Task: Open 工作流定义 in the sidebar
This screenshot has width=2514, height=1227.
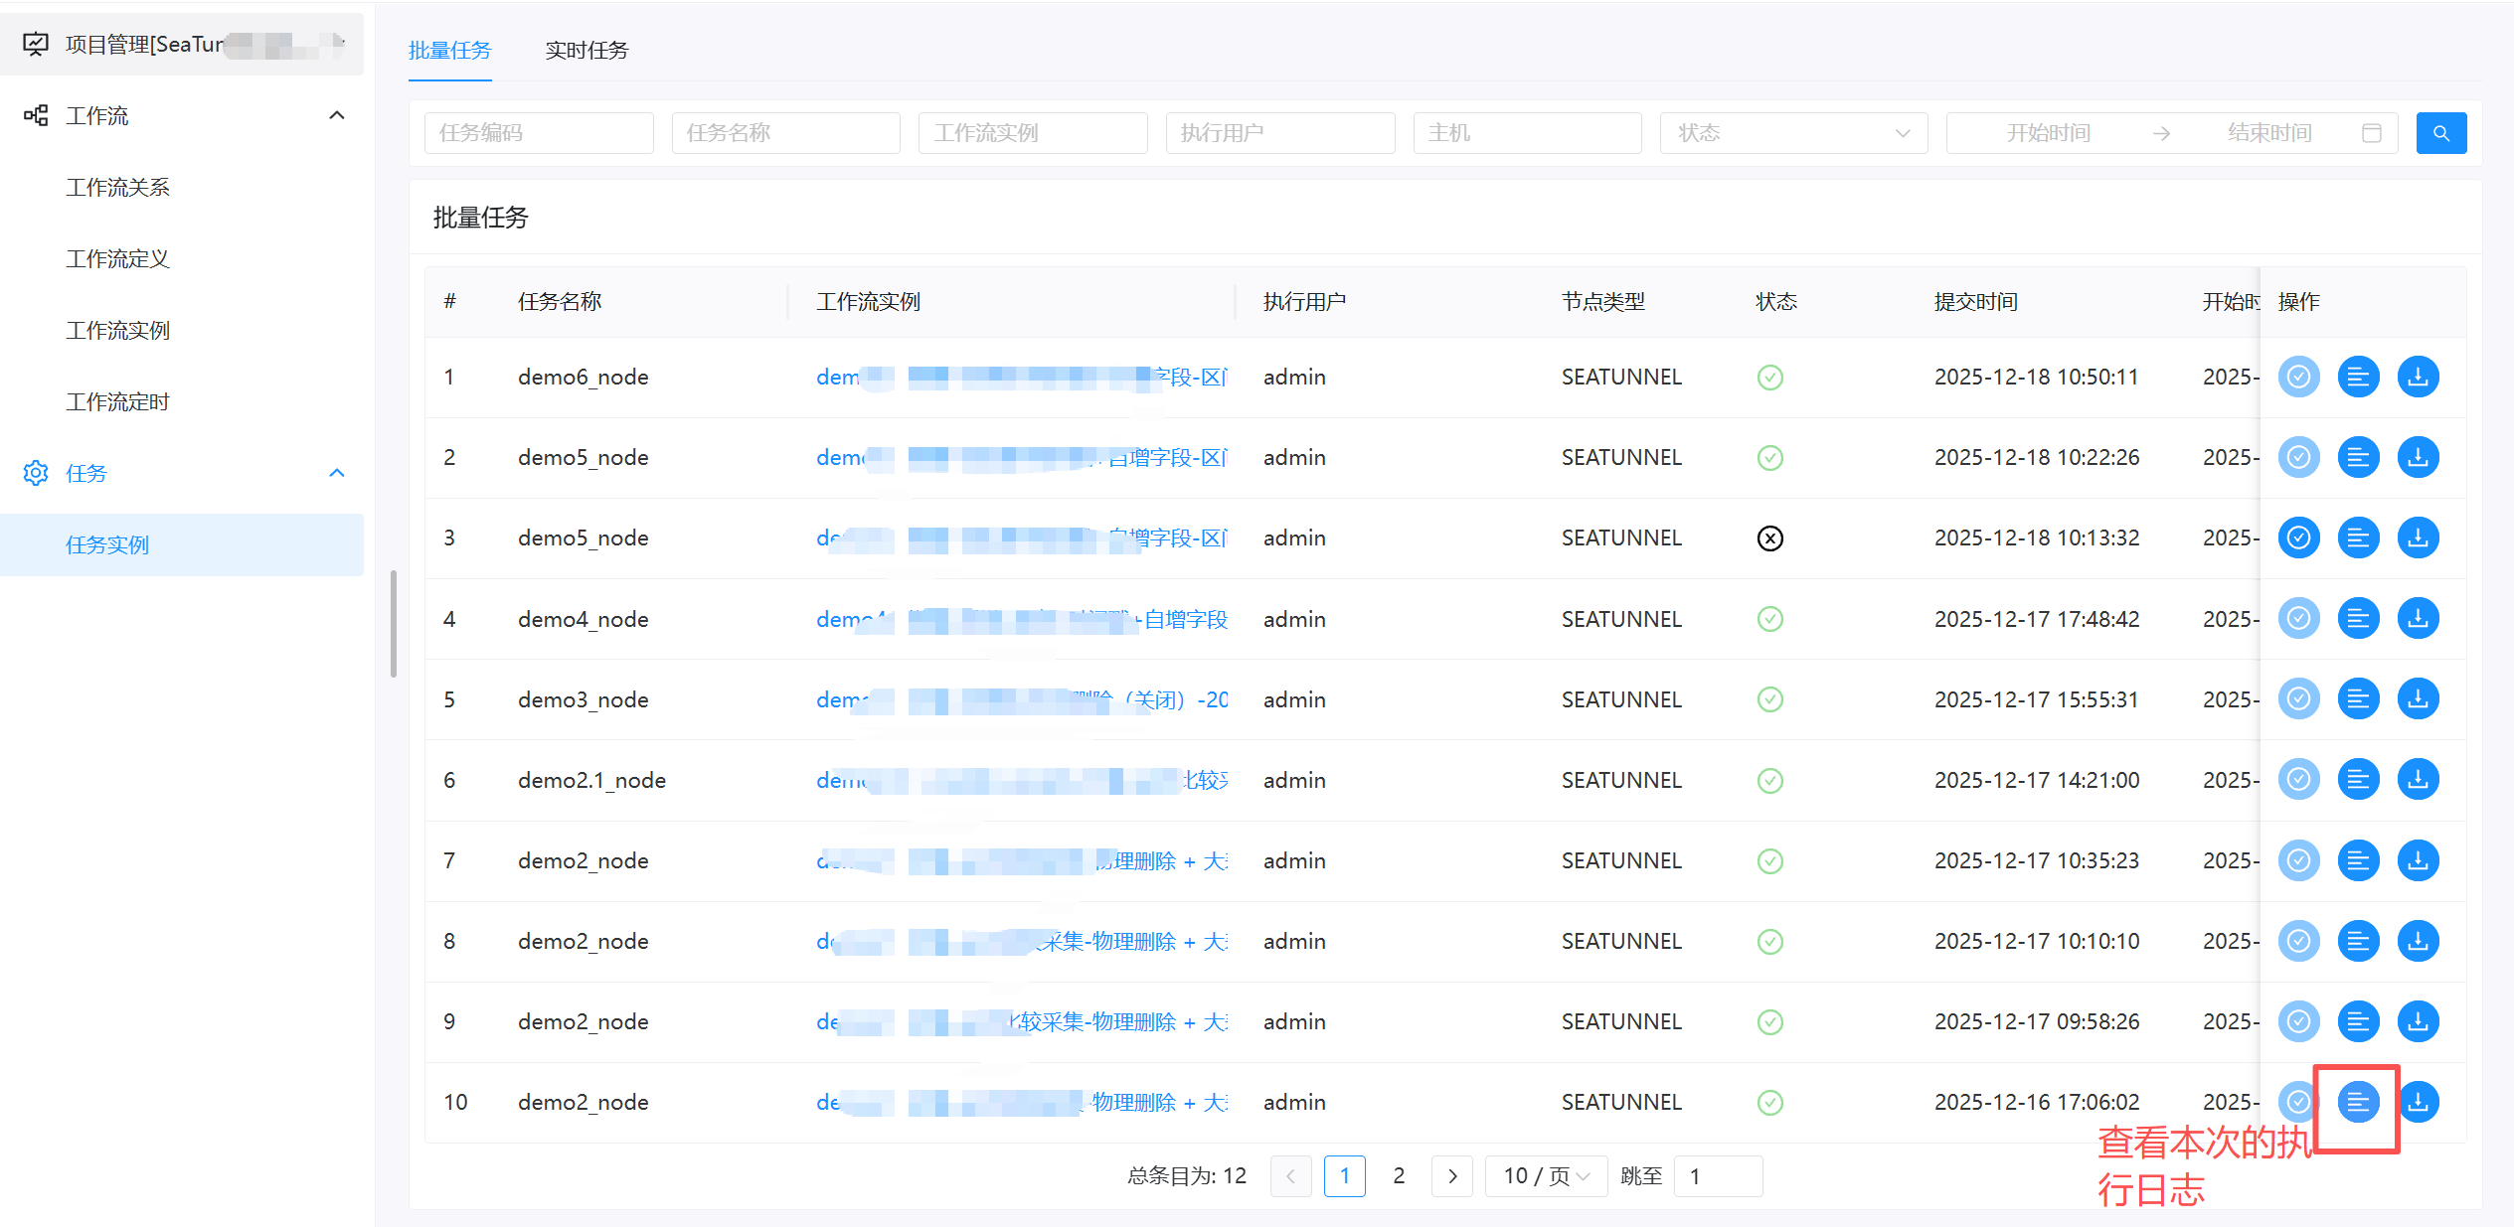Action: (117, 259)
